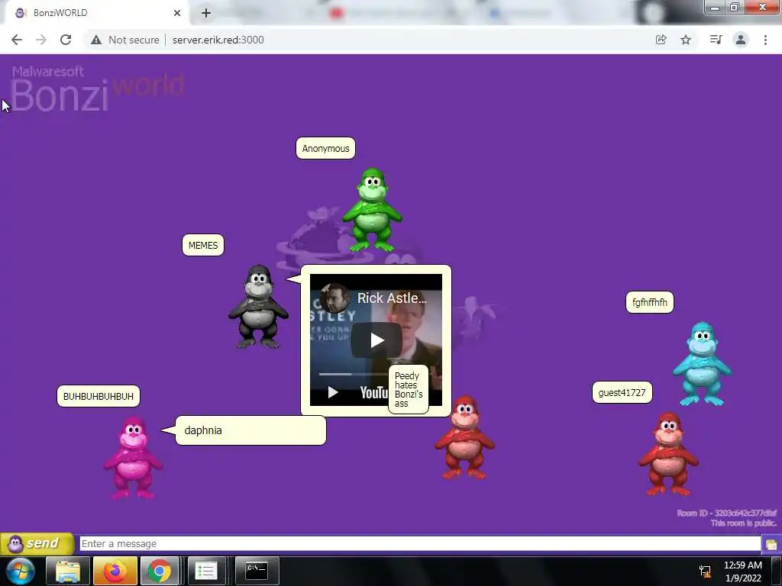Click the Anonymous name tag
Viewport: 782px width, 586px height.
(325, 149)
